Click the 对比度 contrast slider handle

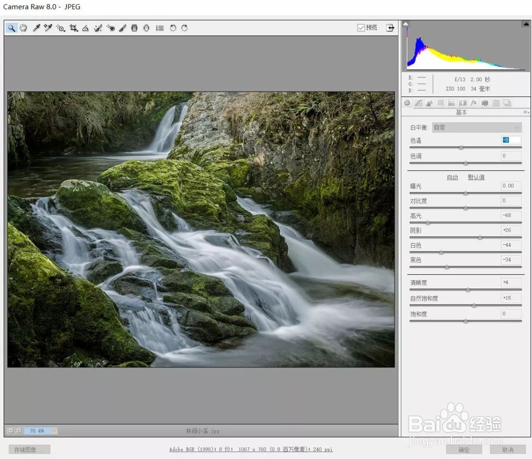click(x=466, y=208)
